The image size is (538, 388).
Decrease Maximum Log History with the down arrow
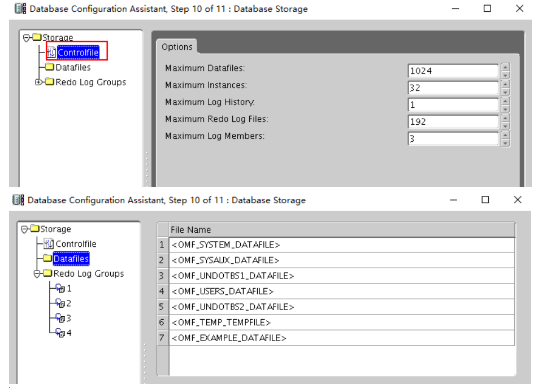click(x=505, y=109)
